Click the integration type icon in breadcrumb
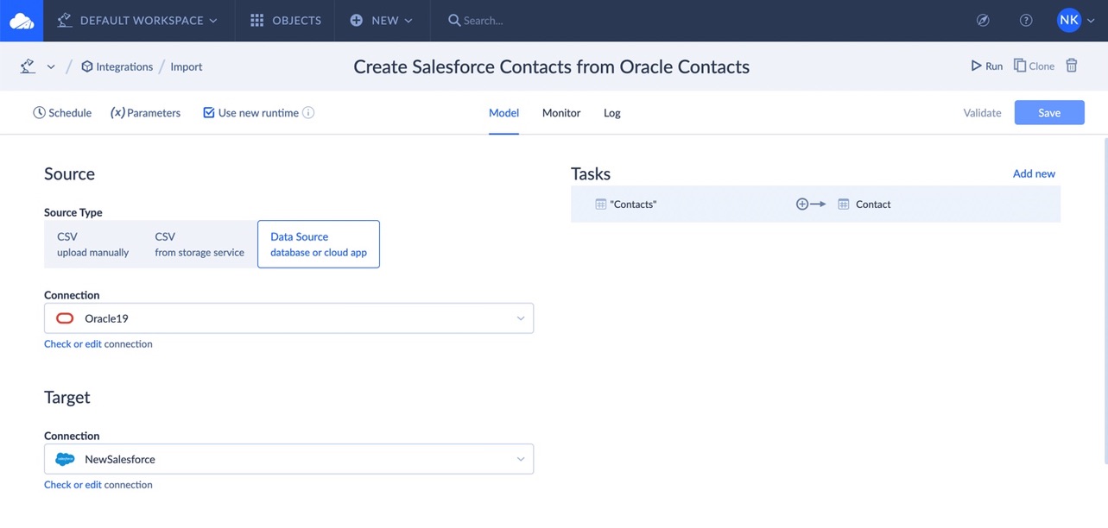The height and width of the screenshot is (528, 1108). (x=28, y=66)
